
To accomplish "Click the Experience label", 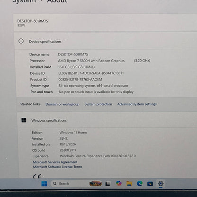I will 41,156.
